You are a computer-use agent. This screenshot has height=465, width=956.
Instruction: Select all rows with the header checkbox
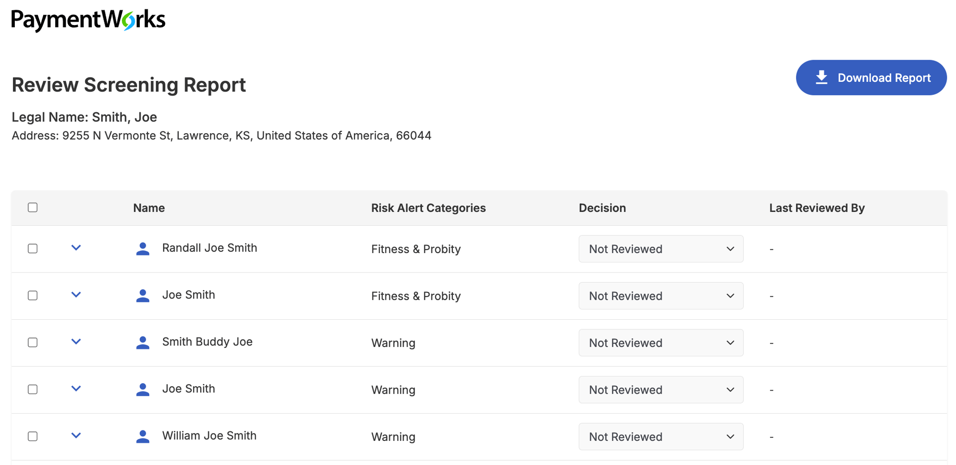(32, 208)
